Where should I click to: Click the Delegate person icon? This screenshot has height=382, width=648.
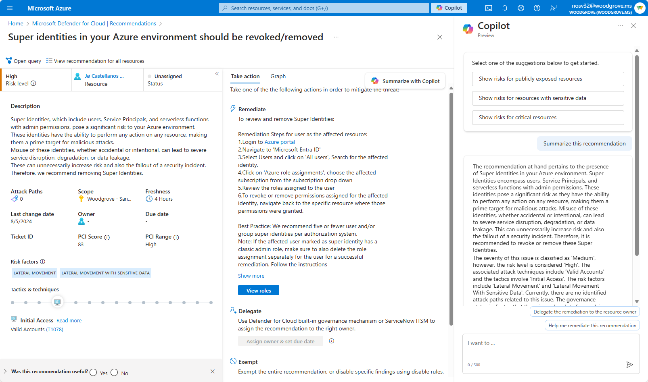pyautogui.click(x=233, y=310)
